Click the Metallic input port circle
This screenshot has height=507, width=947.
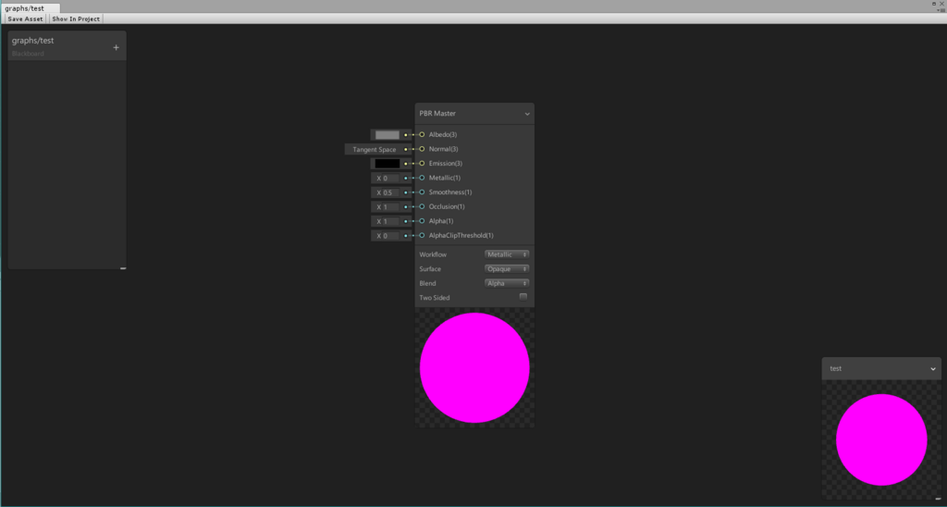(x=422, y=178)
